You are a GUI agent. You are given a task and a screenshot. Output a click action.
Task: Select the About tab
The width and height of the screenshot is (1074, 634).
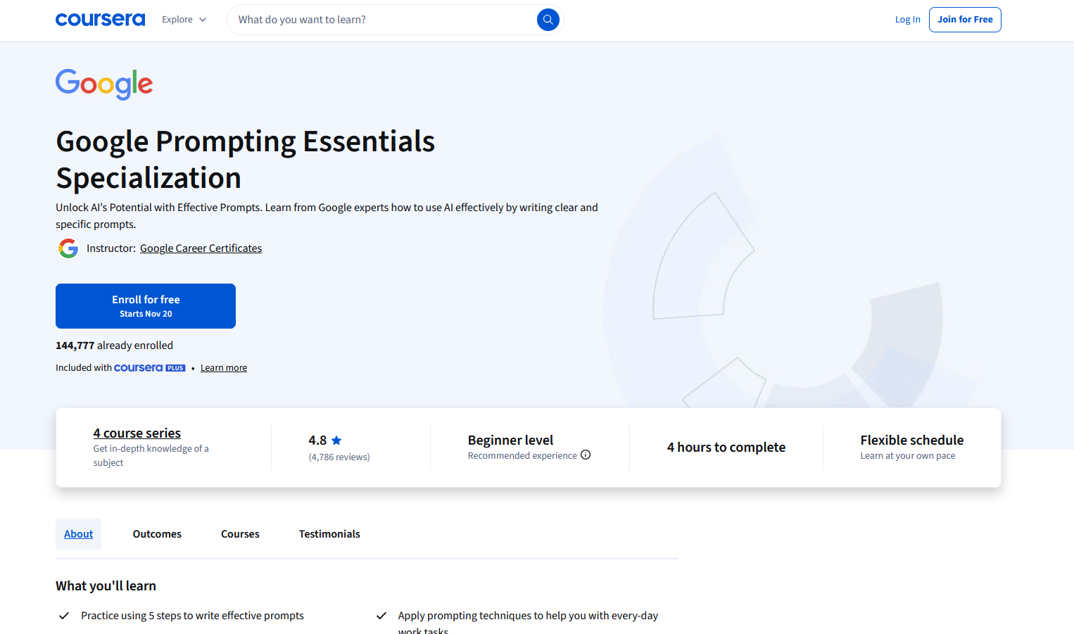pyautogui.click(x=78, y=534)
